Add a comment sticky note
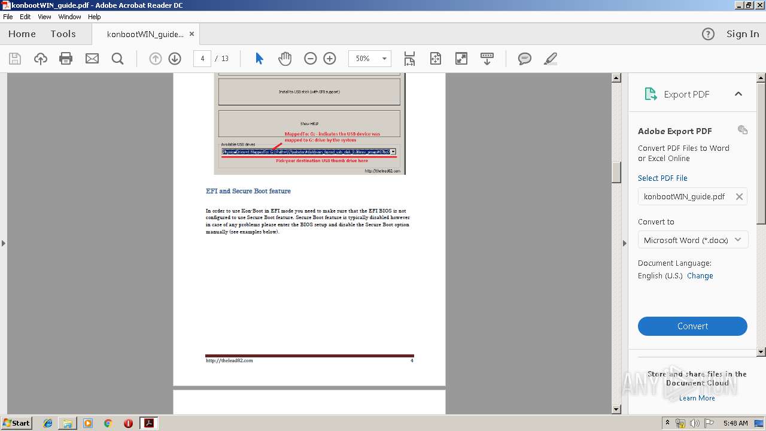 tap(525, 59)
